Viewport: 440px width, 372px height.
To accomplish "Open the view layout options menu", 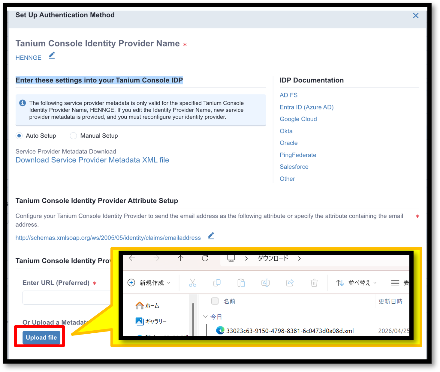I will coord(400,283).
